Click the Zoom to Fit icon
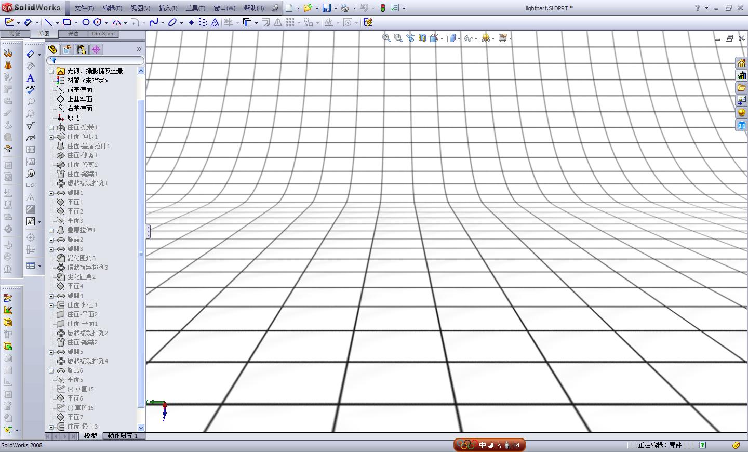Viewport: 748px width, 452px height. (386, 38)
